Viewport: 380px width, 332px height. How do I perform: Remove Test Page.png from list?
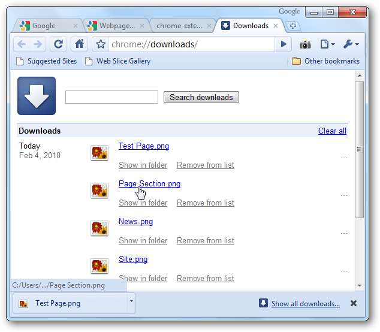tap(206, 165)
